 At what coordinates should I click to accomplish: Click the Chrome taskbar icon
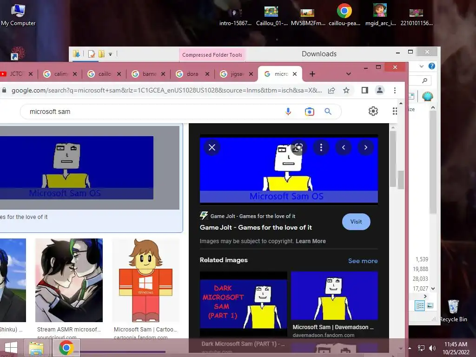(66, 348)
